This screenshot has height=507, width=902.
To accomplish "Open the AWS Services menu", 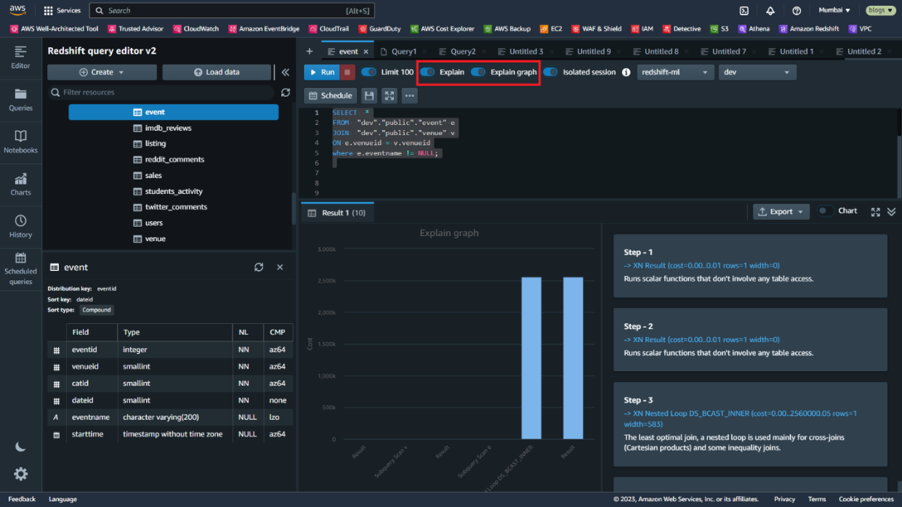I will [62, 10].
